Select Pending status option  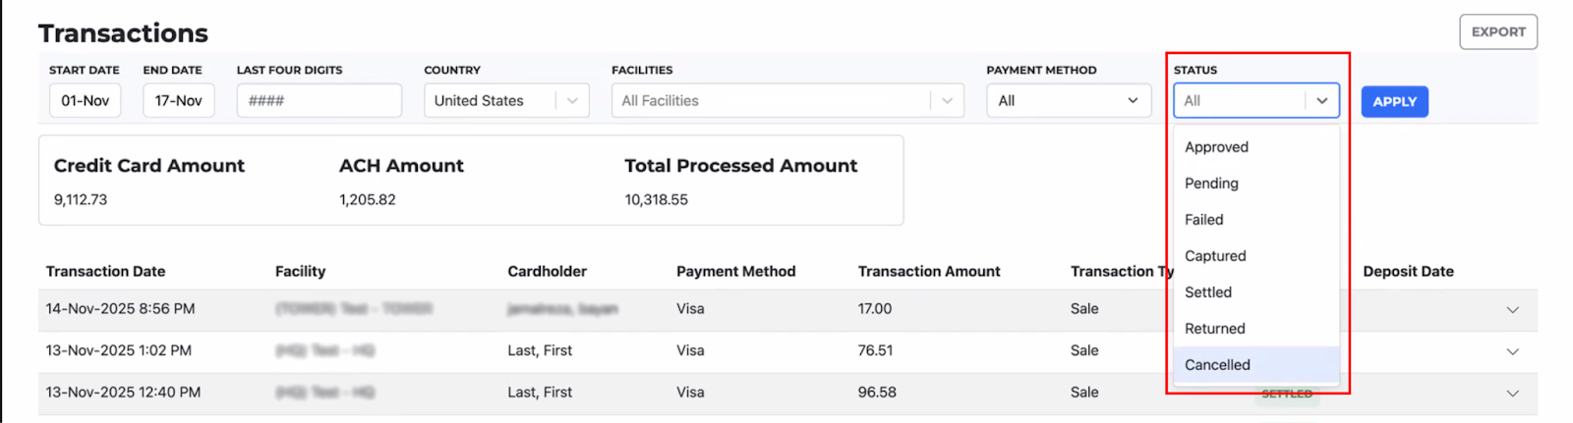(x=1211, y=184)
